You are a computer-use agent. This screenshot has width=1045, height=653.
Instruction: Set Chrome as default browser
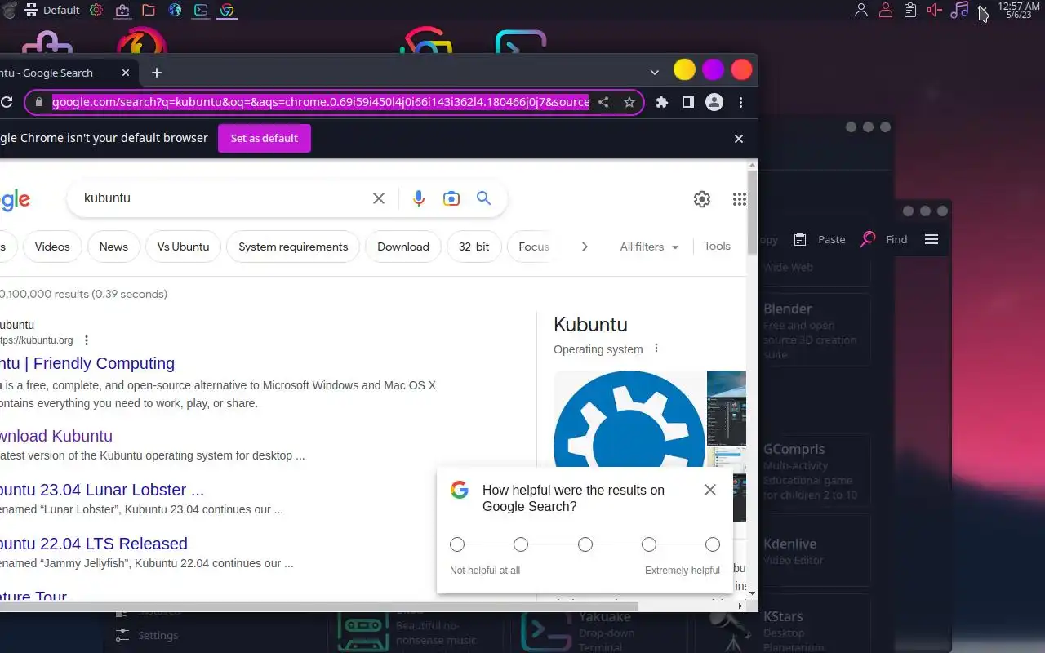[264, 138]
